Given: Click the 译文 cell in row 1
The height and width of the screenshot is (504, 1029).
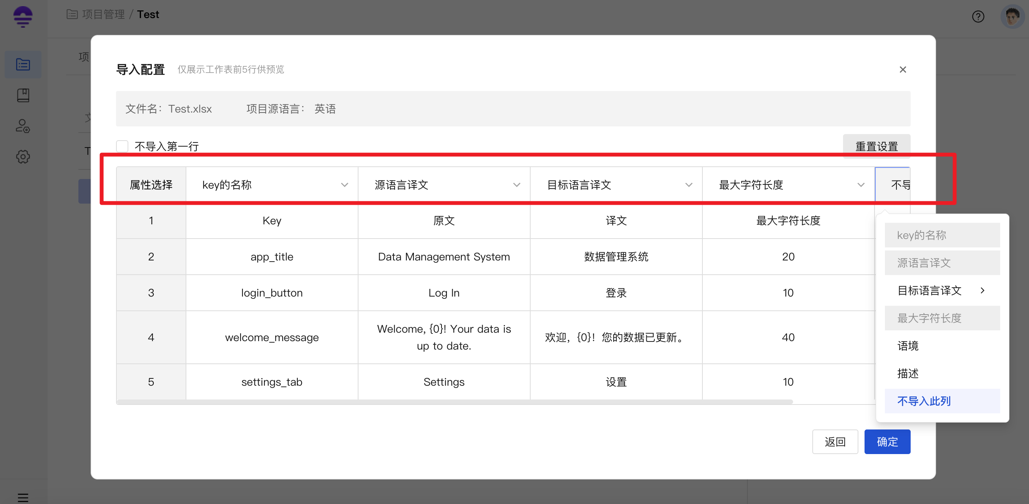Looking at the screenshot, I should coord(616,220).
